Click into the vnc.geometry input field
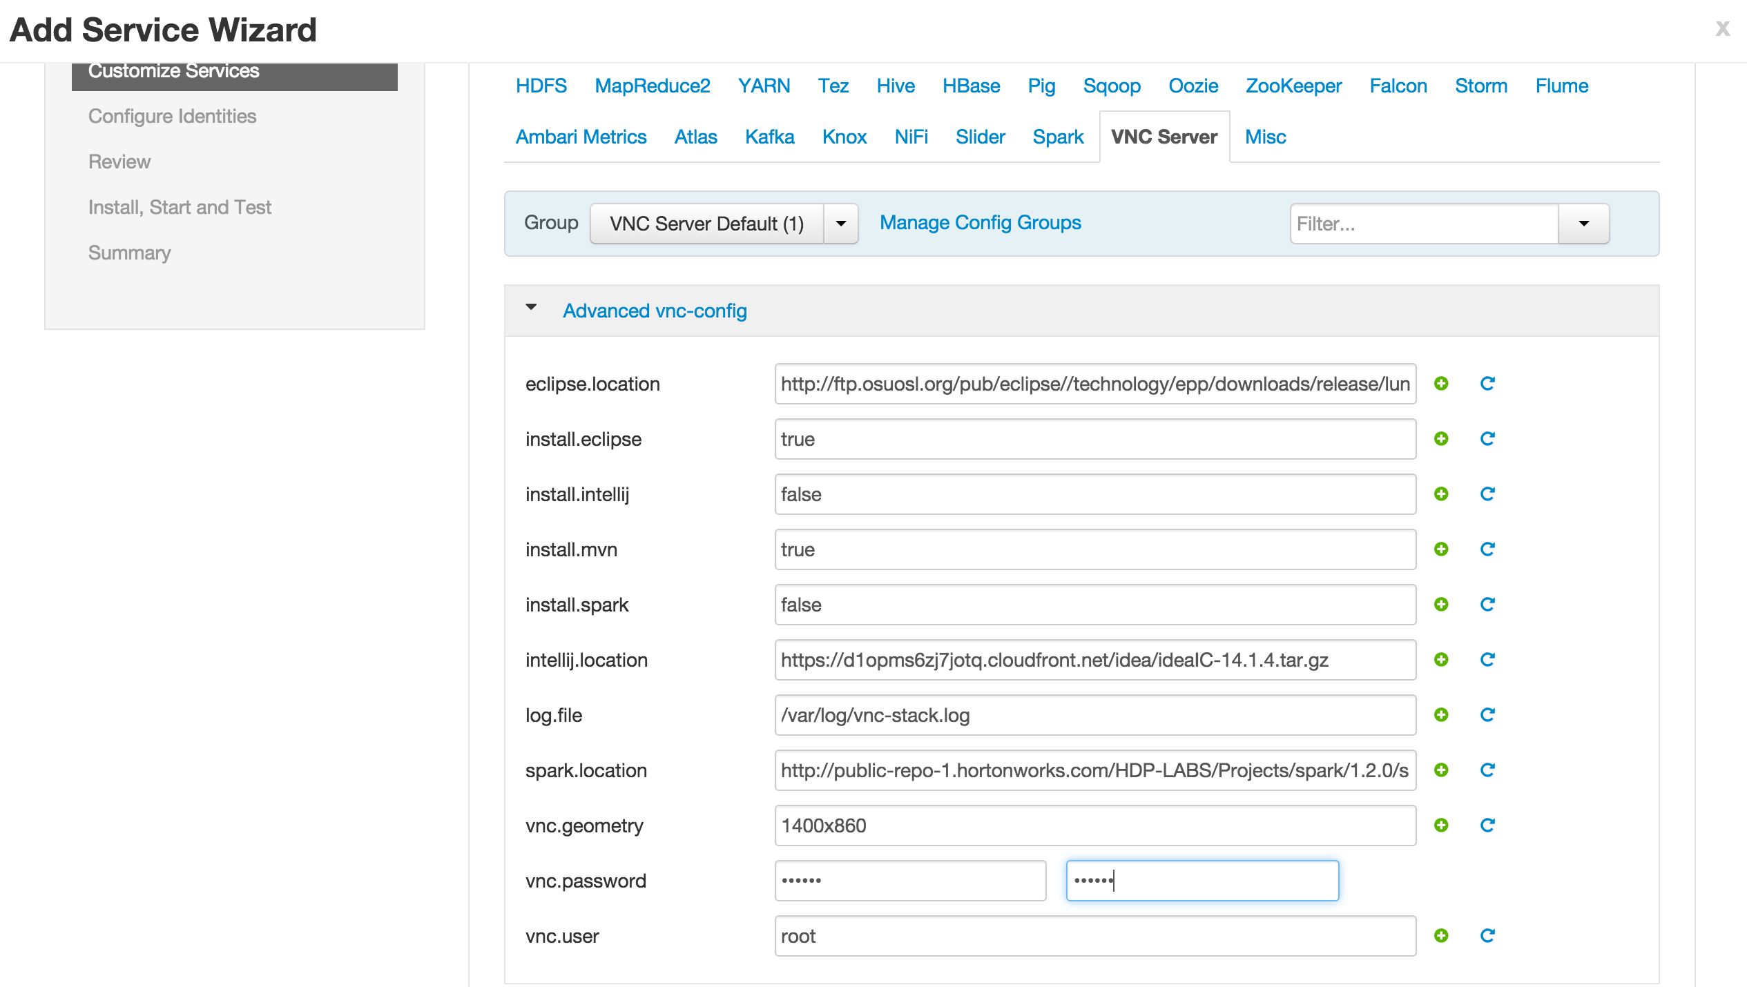The image size is (1747, 987). (x=1094, y=825)
